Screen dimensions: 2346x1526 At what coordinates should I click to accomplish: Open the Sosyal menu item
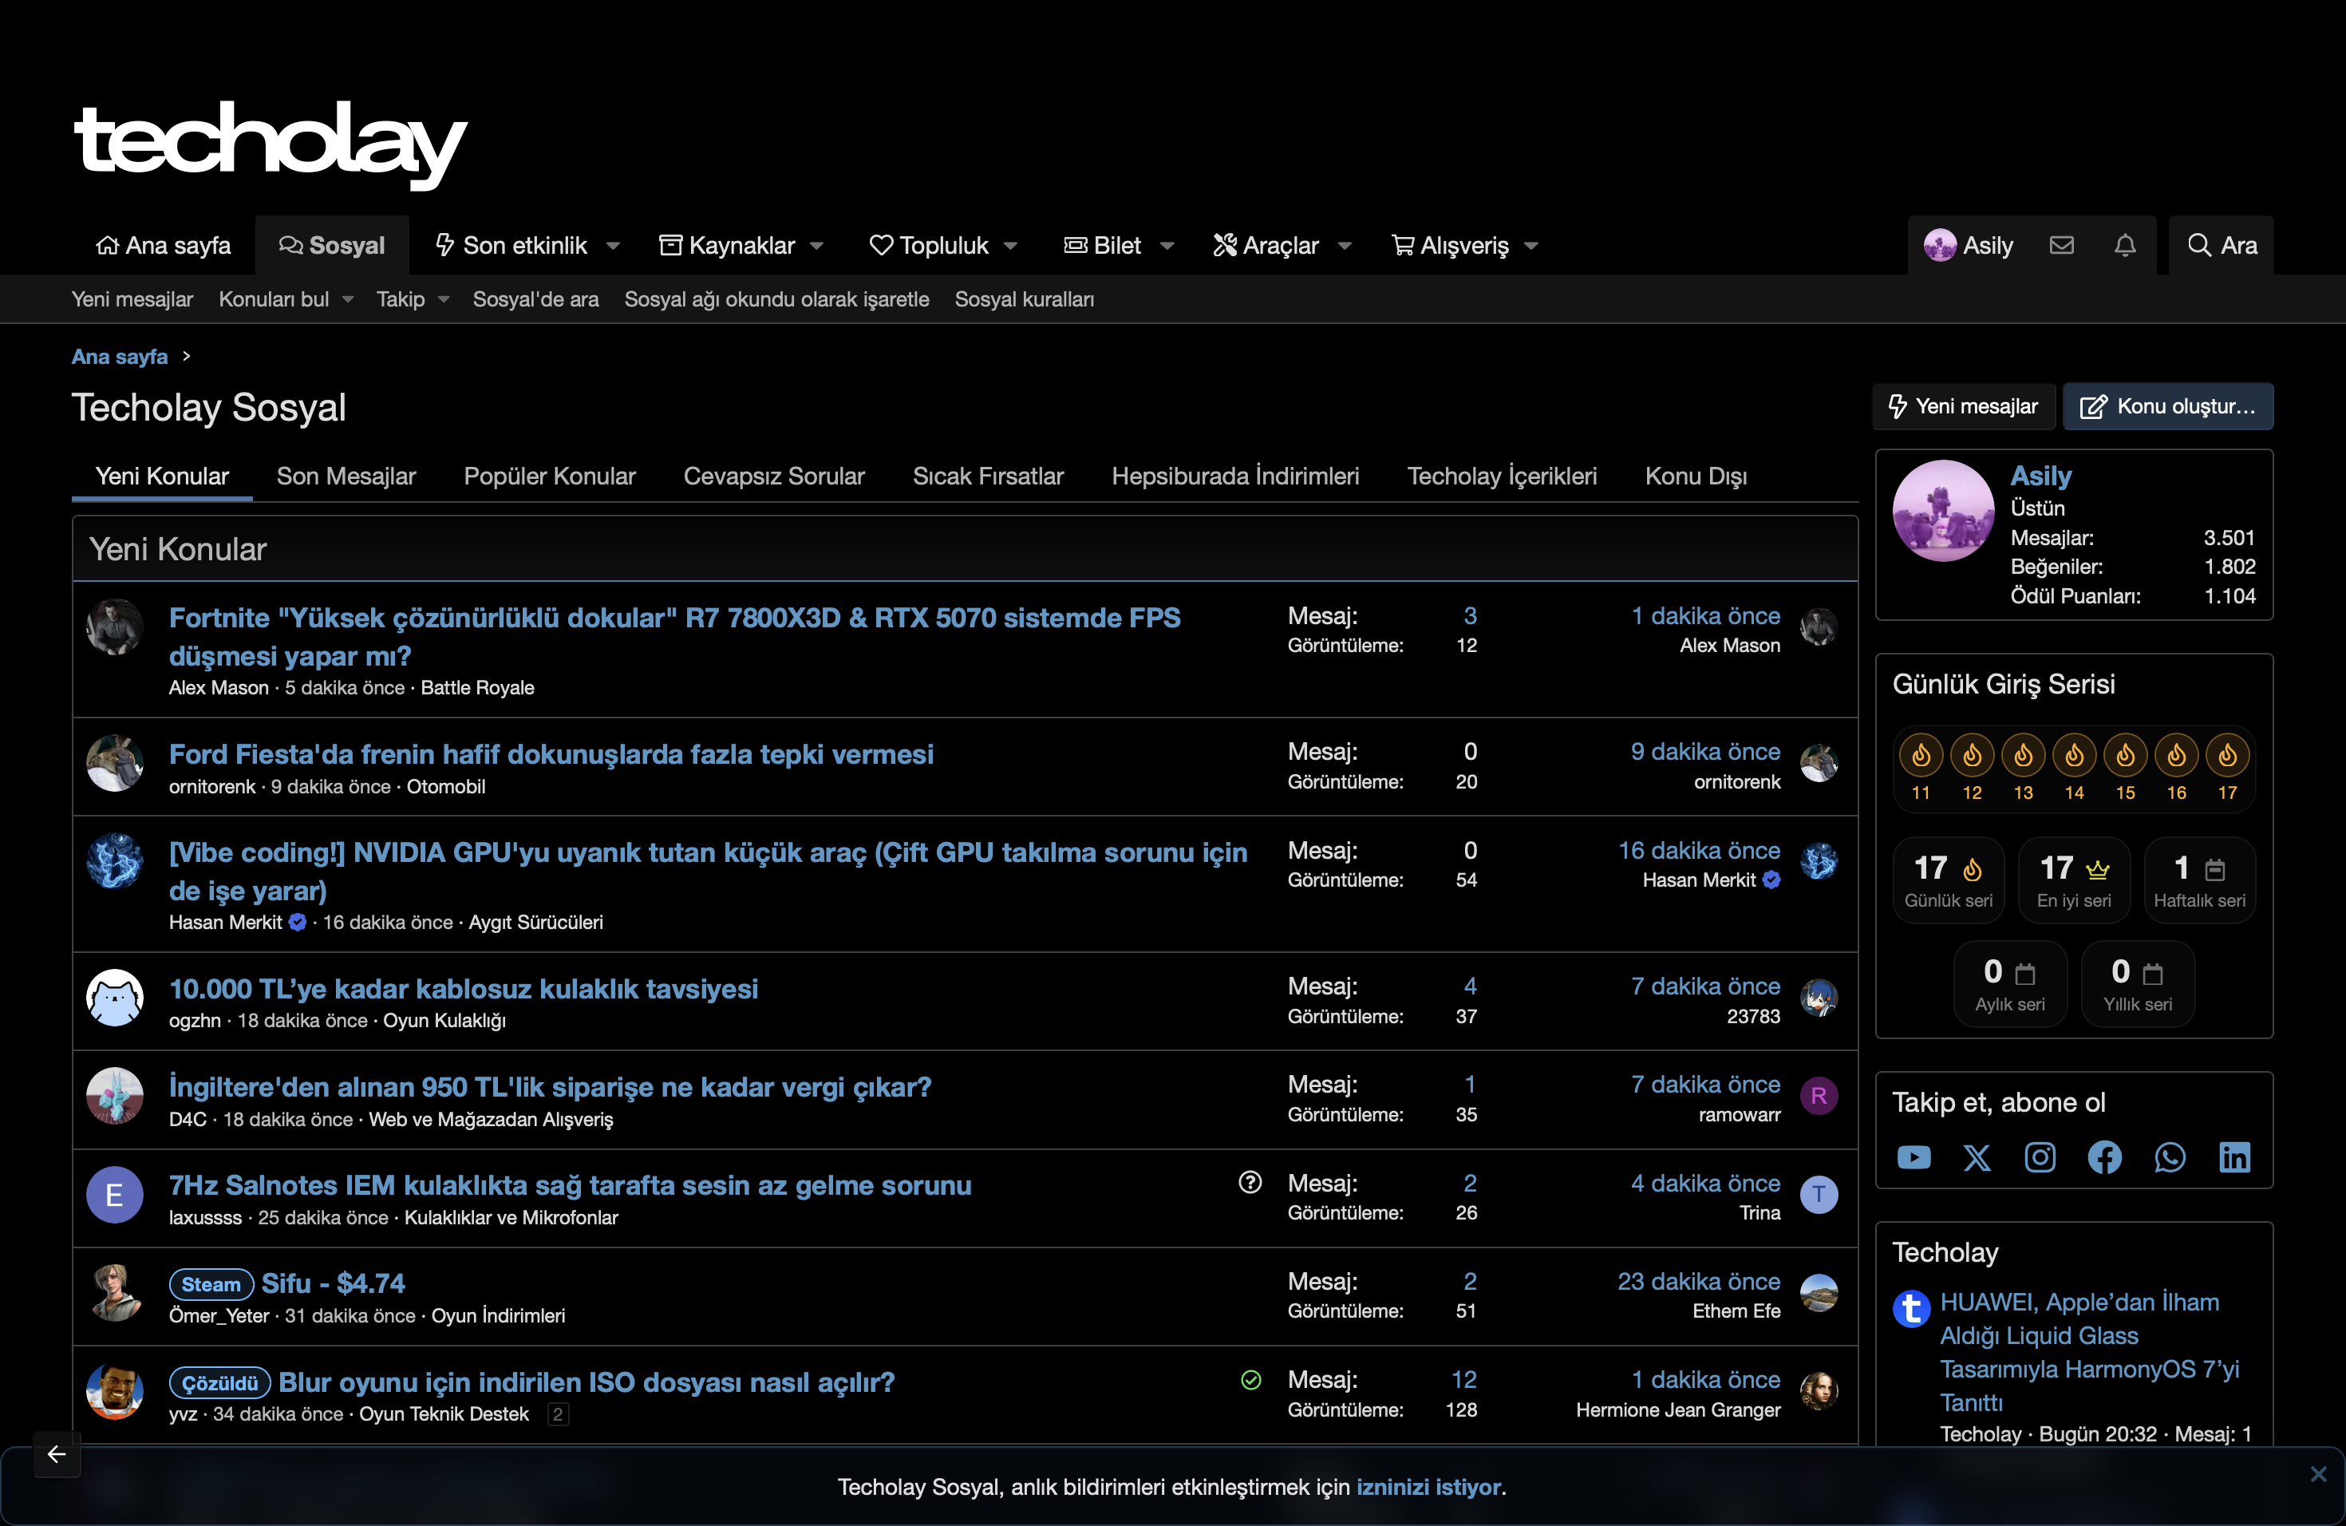click(332, 244)
